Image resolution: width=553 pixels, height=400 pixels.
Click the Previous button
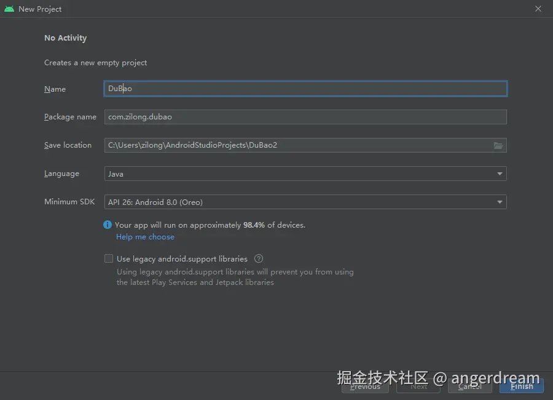pyautogui.click(x=365, y=386)
